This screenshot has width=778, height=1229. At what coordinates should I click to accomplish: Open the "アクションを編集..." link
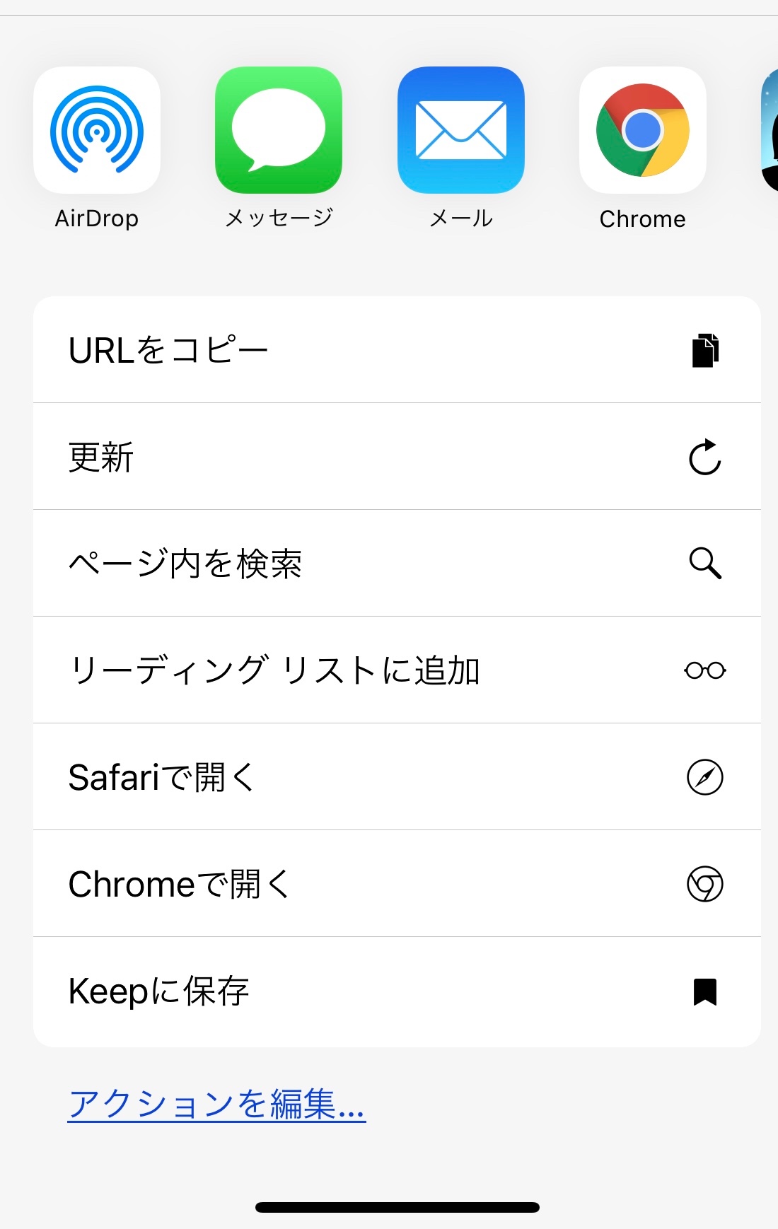click(x=216, y=1104)
